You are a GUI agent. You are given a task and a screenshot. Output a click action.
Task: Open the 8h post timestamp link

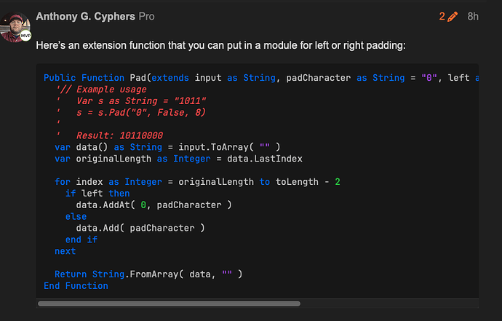473,16
